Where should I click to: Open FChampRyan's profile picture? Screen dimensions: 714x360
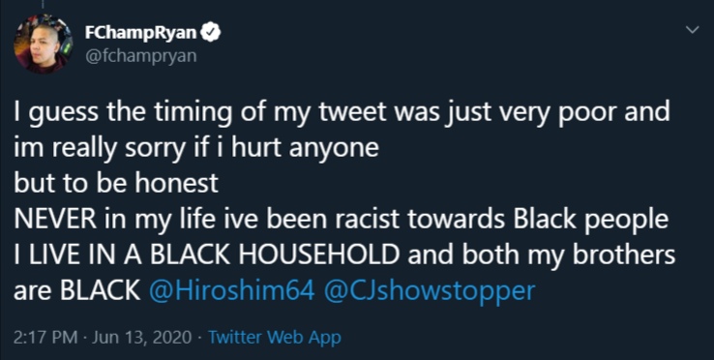(43, 45)
